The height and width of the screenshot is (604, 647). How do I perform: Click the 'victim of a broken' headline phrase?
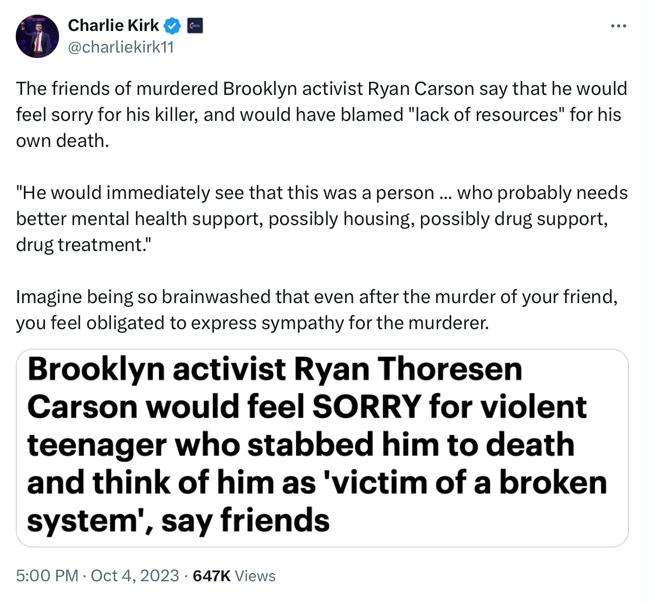(x=469, y=483)
